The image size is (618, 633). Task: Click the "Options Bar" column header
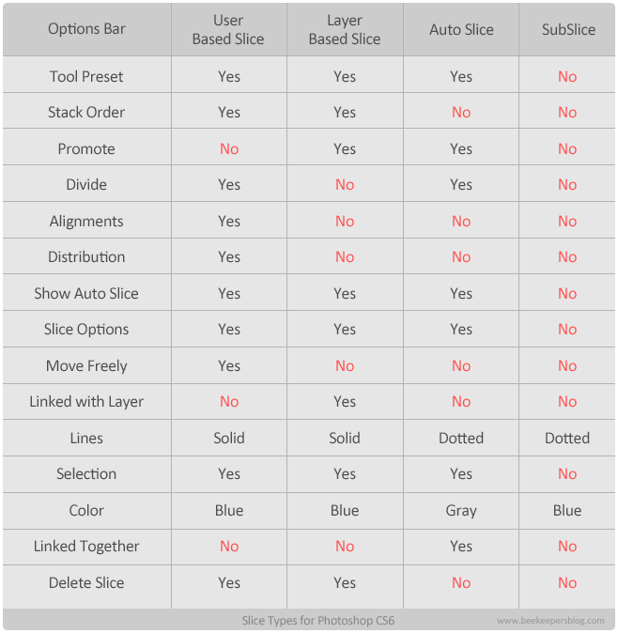86,29
